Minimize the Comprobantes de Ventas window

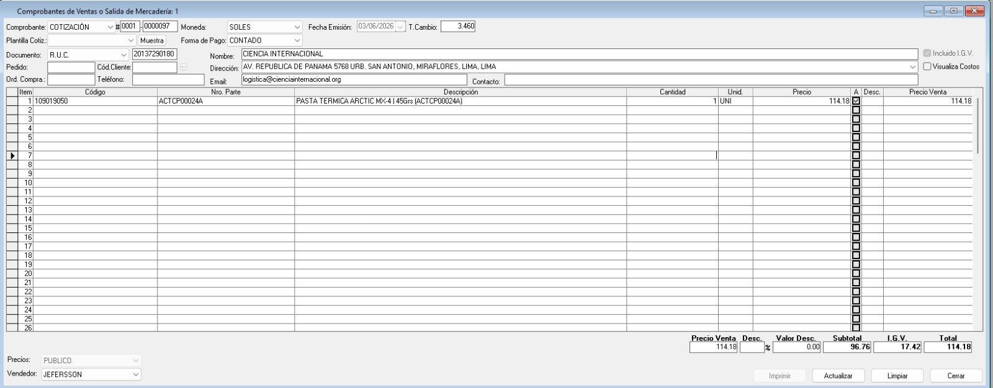click(933, 11)
